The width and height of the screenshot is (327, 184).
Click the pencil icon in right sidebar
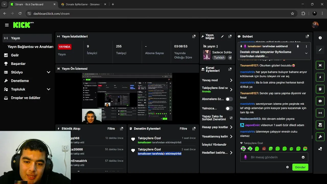click(320, 50)
